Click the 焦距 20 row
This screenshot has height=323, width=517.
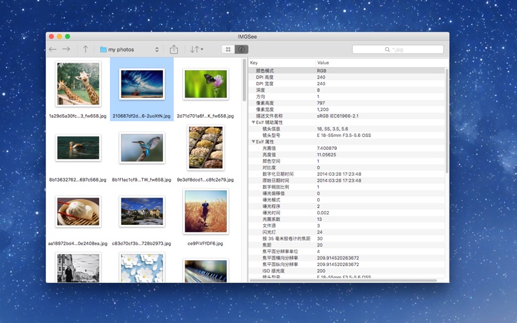click(x=347, y=245)
